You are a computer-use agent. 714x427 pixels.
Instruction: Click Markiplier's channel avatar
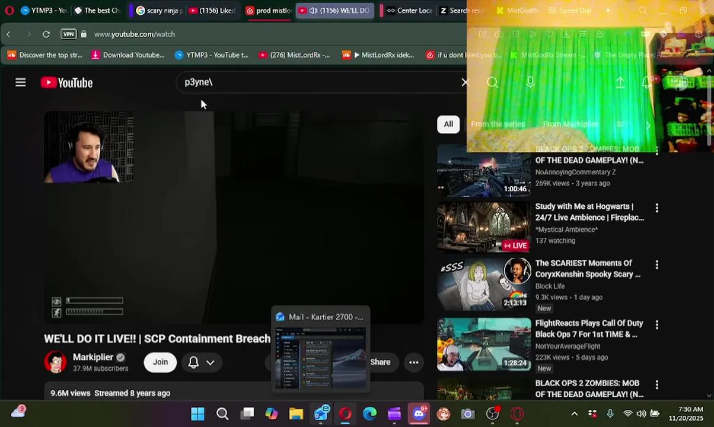pyautogui.click(x=56, y=362)
